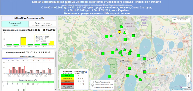The image size is (193, 91).
Task: Switch to Среднесуточные концентрации (мг/м3) tab
Action: click(x=42, y=24)
